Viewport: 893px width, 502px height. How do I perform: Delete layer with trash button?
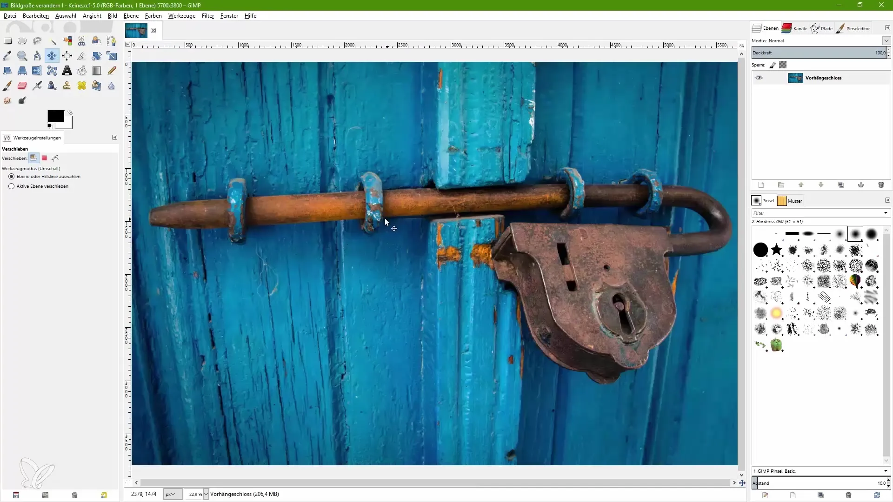click(881, 185)
